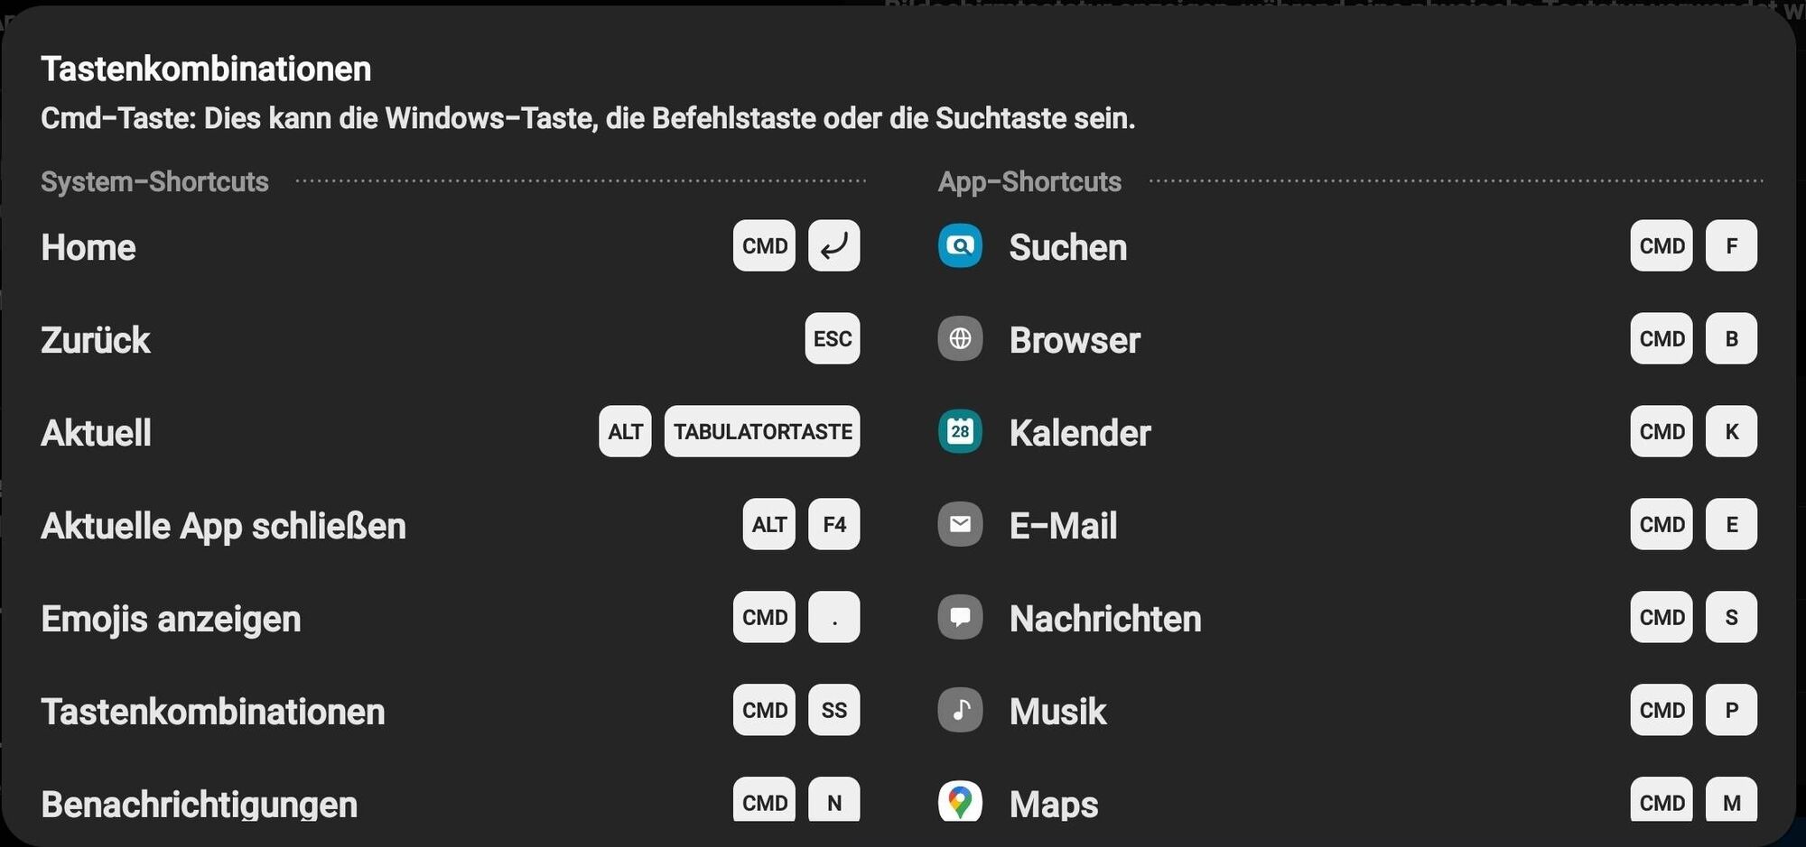The image size is (1806, 847).
Task: Select the Aktuelle App schließen entry
Action: [223, 527]
